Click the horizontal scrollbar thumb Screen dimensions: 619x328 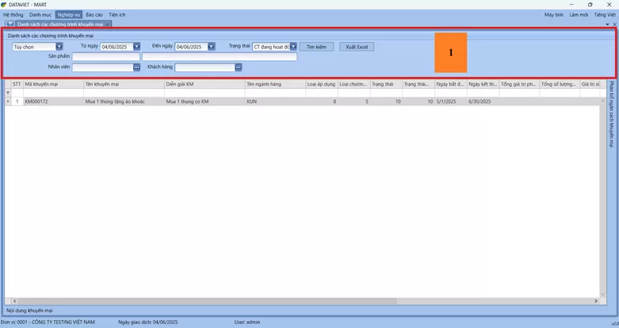pos(207,301)
